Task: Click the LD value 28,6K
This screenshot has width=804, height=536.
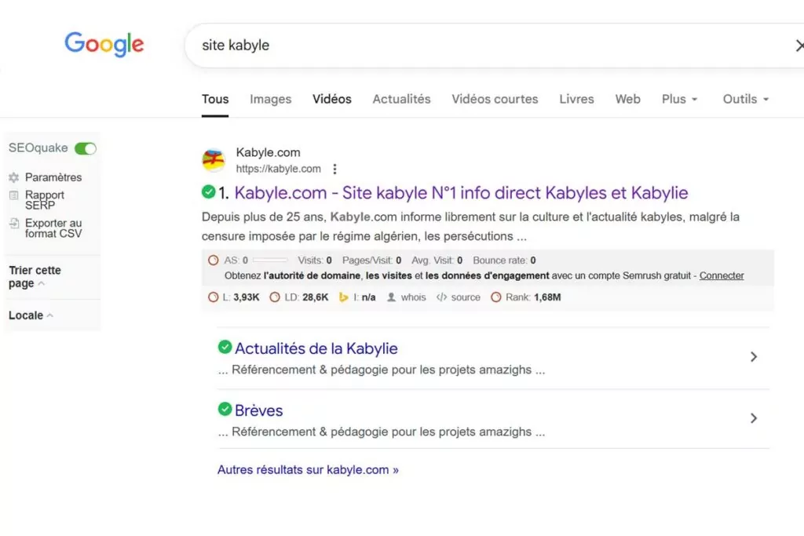Action: [x=316, y=297]
